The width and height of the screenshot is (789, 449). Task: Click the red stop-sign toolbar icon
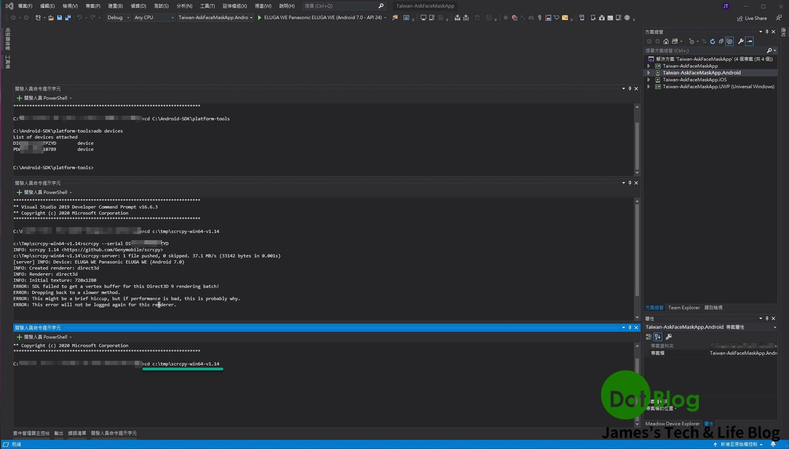pyautogui.click(x=514, y=18)
